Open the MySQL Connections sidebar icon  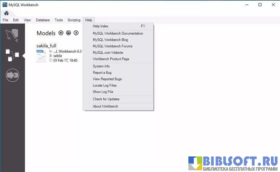click(12, 36)
